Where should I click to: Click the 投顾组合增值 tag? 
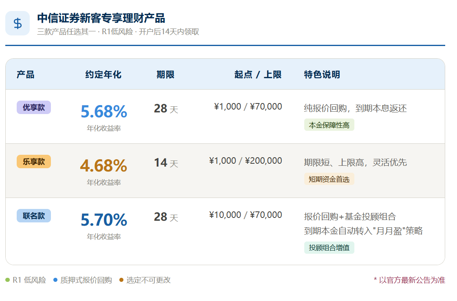(329, 248)
